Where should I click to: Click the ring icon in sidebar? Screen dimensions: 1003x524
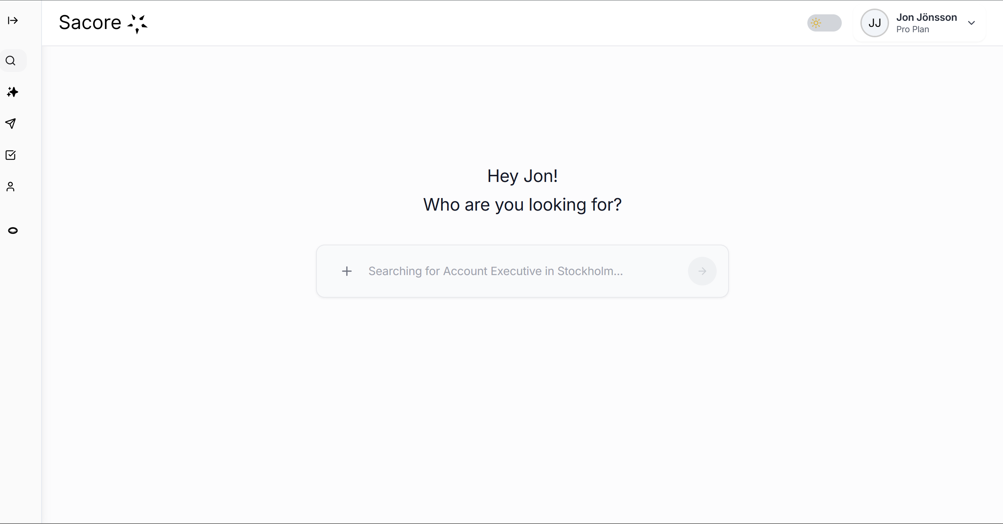(x=13, y=231)
